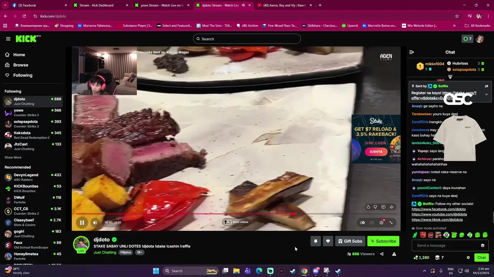Open Classybeef recommended channel
494x277 pixels.
(32, 222)
